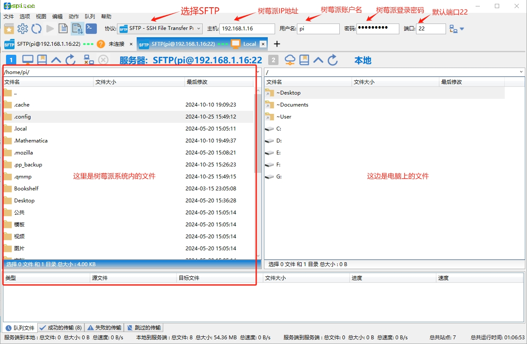Click the 主机 IP address input field

[x=246, y=29]
